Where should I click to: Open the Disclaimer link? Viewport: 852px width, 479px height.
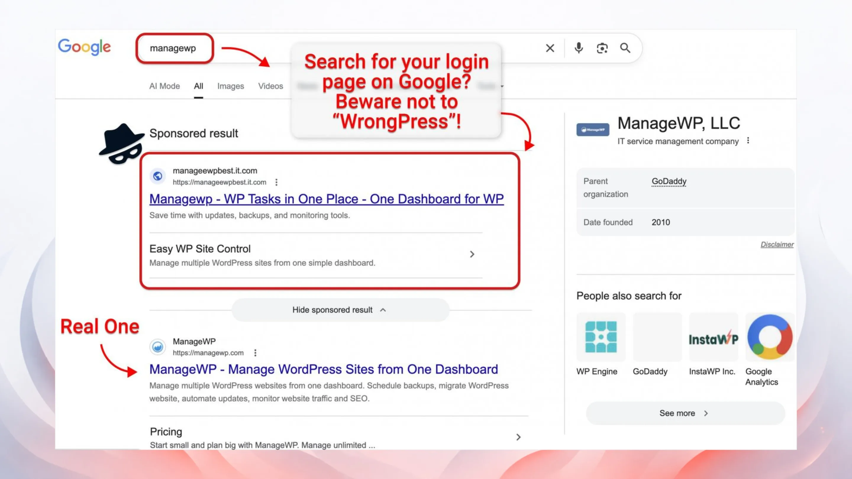click(x=777, y=244)
